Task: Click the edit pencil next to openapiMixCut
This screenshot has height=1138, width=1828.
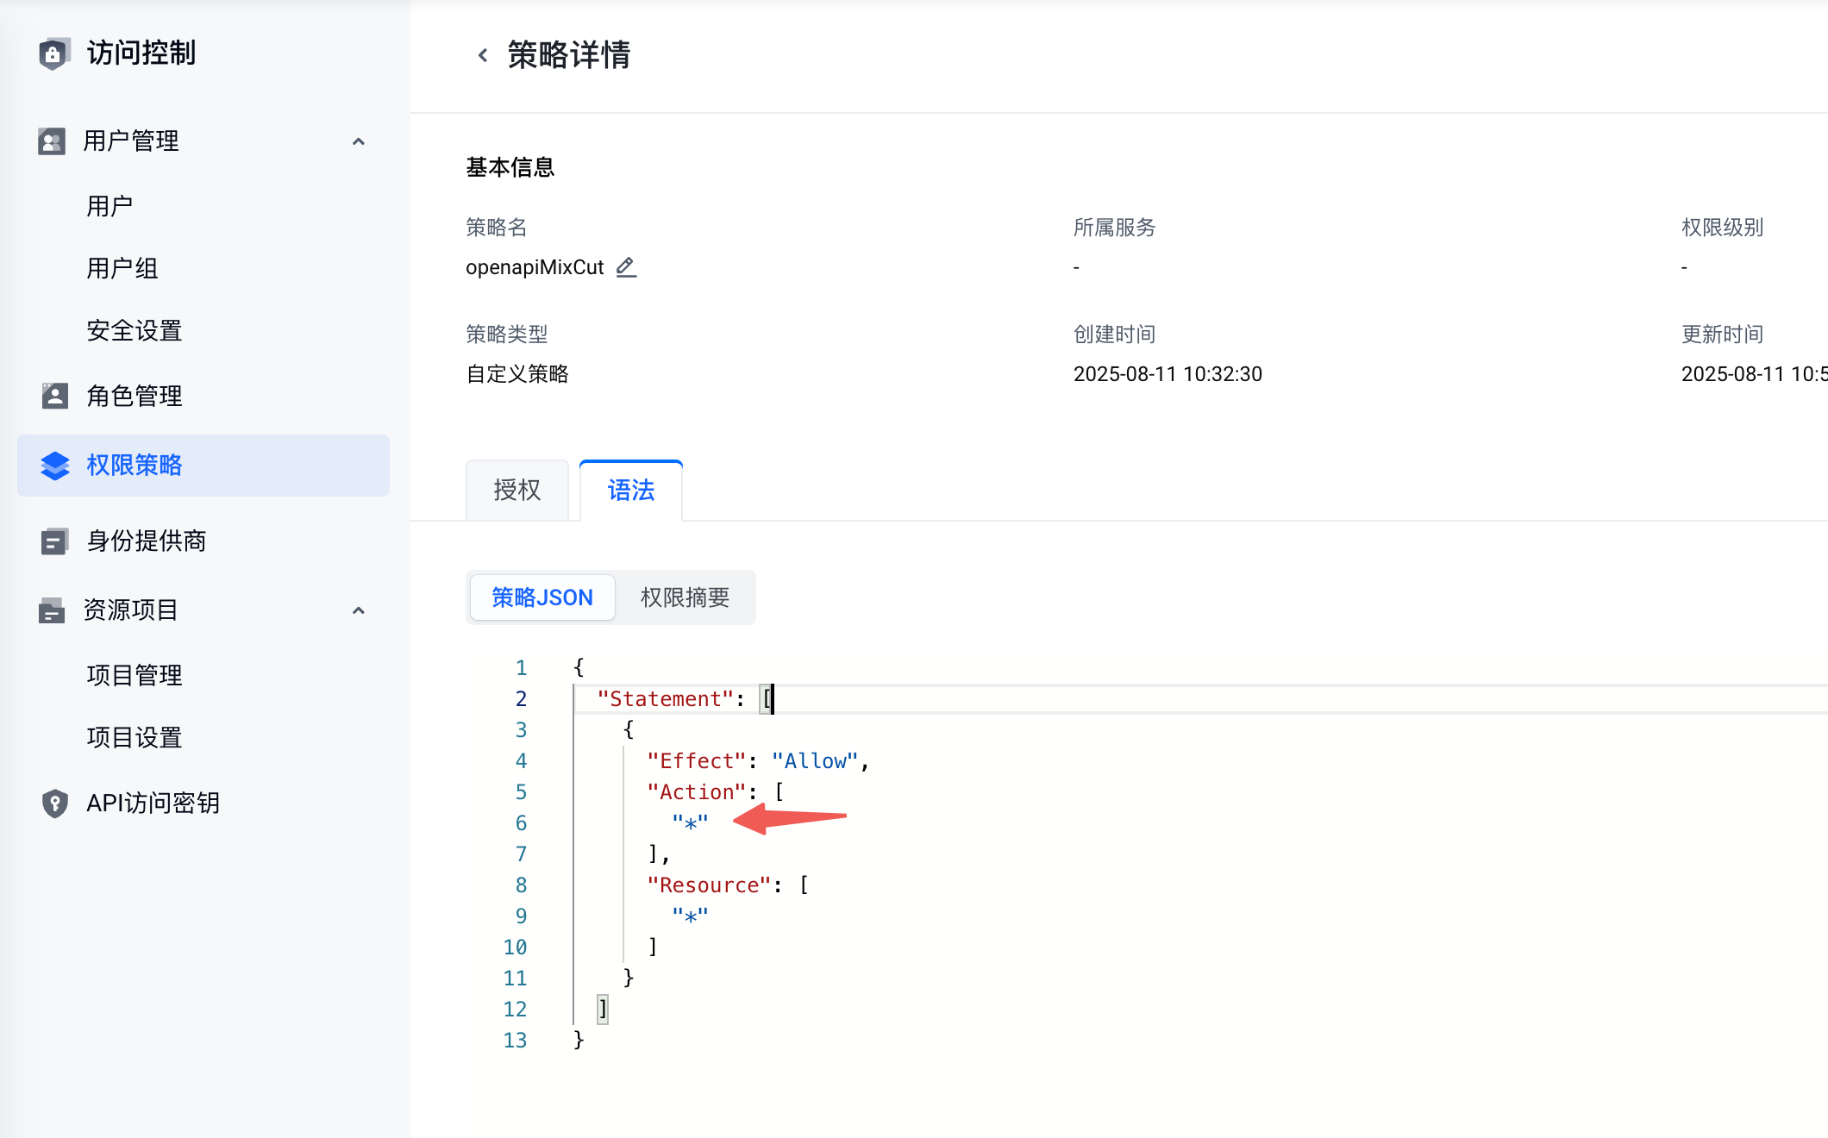Action: (x=626, y=267)
